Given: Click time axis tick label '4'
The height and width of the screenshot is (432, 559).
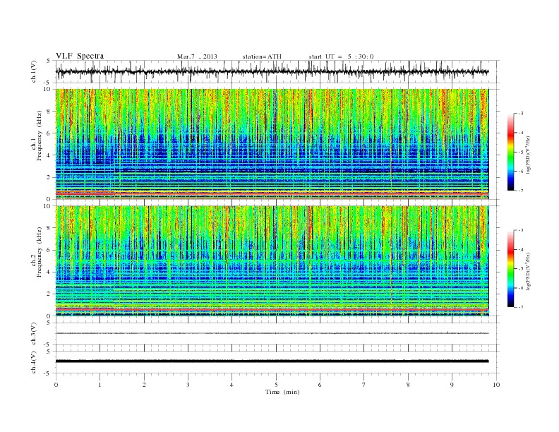Looking at the screenshot, I should coord(232,385).
